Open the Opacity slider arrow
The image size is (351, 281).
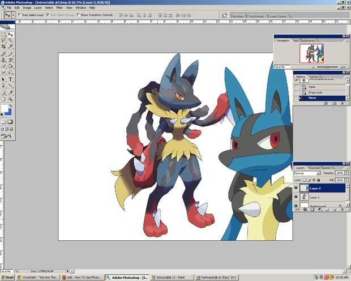(x=346, y=173)
